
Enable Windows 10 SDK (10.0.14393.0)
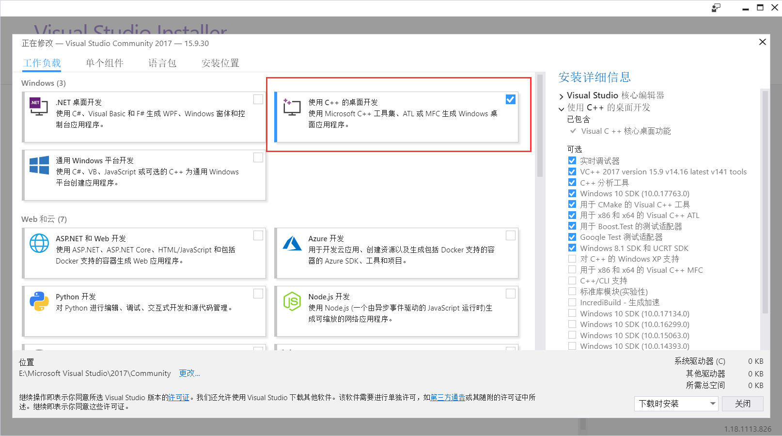(x=572, y=346)
